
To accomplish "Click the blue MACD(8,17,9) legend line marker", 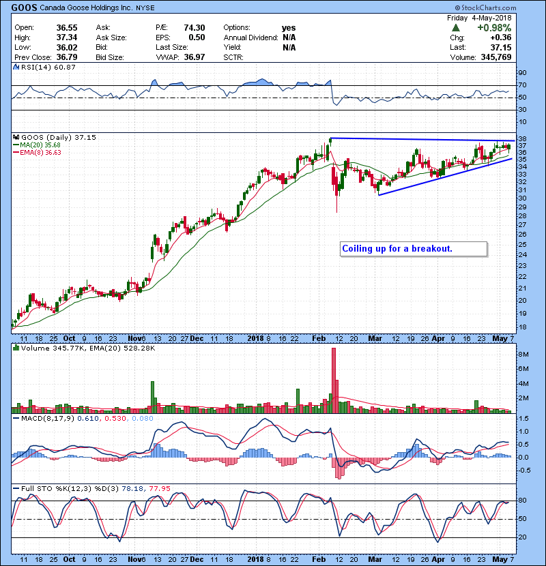I will (x=16, y=419).
